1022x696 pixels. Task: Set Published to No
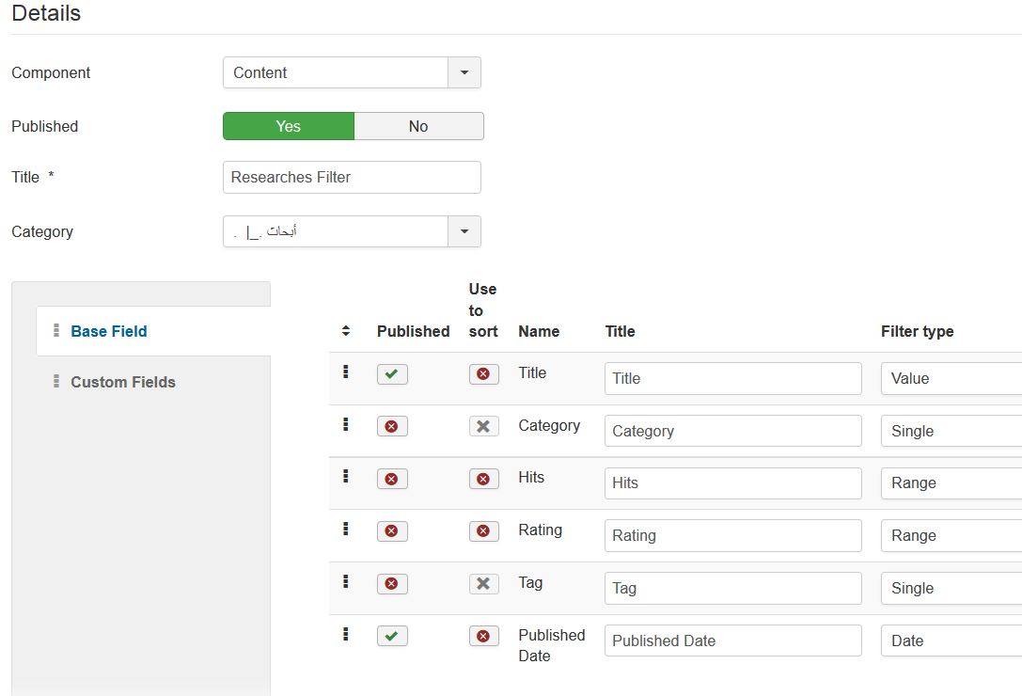(x=418, y=126)
